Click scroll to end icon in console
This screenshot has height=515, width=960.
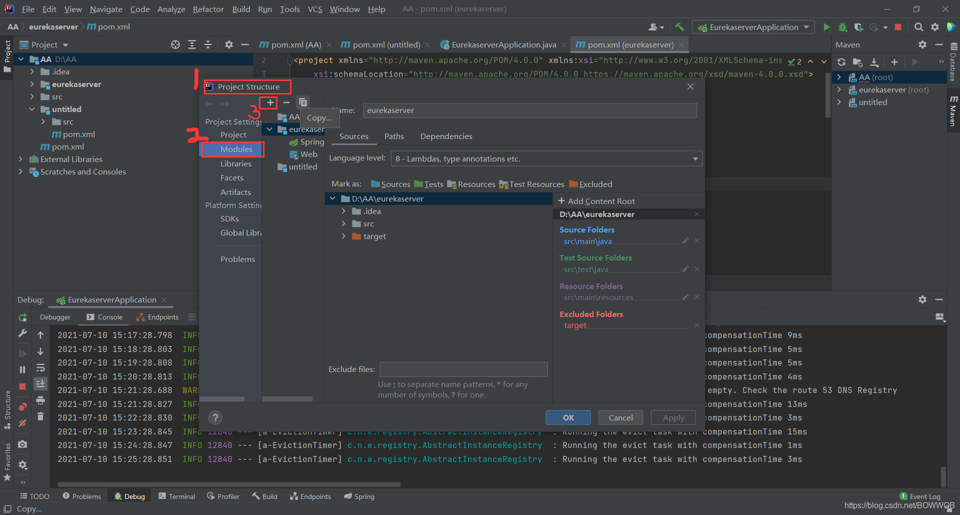[x=40, y=383]
